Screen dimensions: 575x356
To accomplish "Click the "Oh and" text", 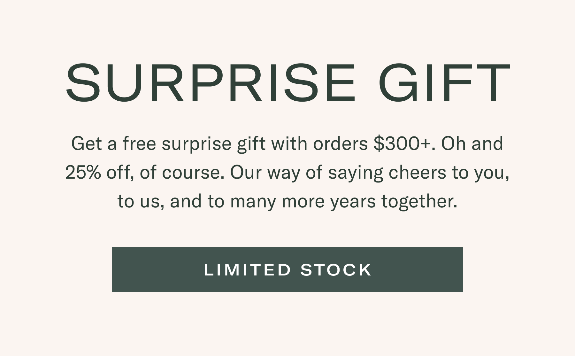I will [x=472, y=143].
